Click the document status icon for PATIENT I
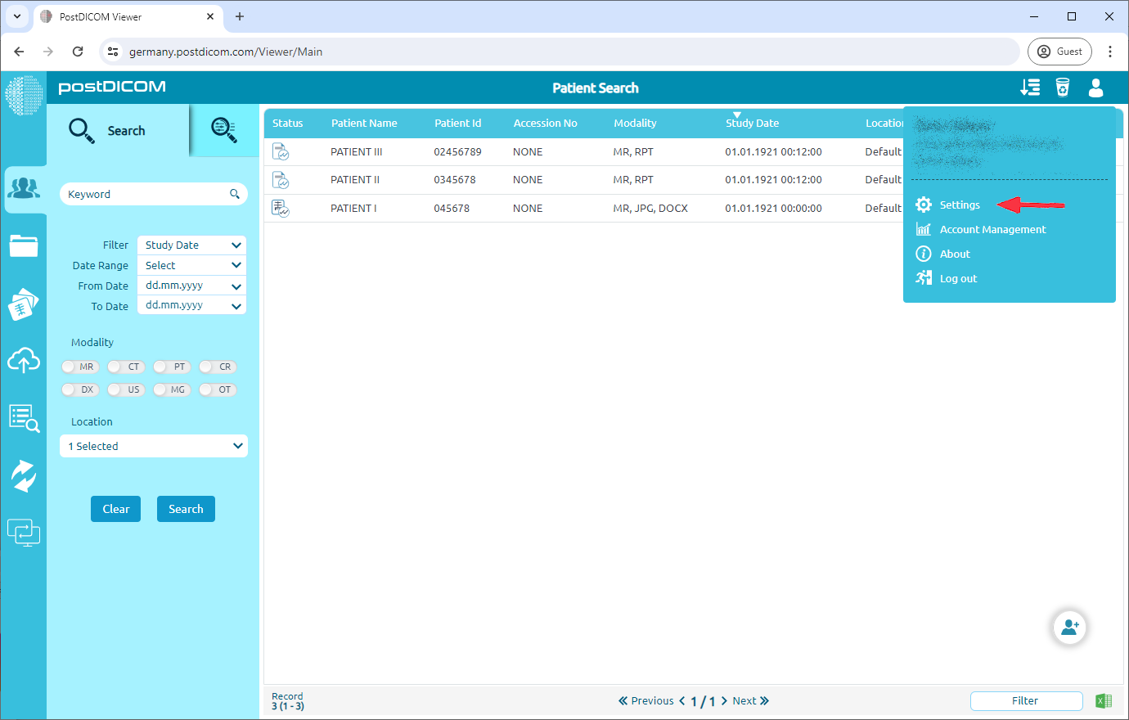The width and height of the screenshot is (1129, 720). pyautogui.click(x=281, y=207)
